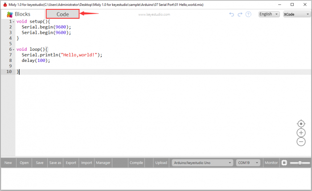Click the chip icon beside Monitor

click(284, 163)
